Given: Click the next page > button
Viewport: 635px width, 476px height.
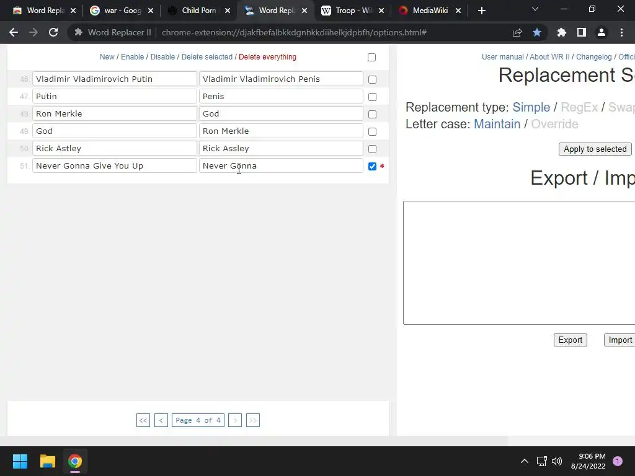Looking at the screenshot, I should (x=235, y=420).
